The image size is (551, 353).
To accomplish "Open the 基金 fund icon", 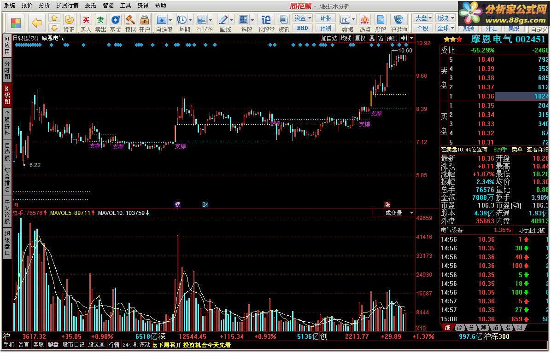I will [115, 20].
